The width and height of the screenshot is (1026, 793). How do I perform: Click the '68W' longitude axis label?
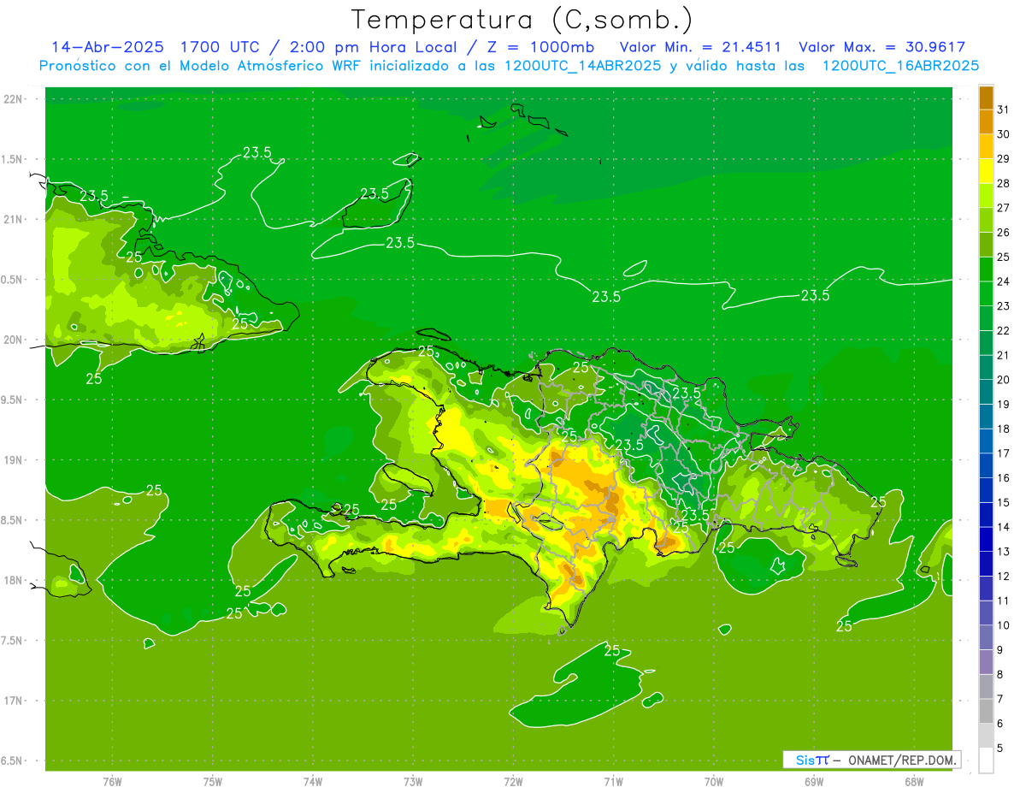[x=914, y=782]
